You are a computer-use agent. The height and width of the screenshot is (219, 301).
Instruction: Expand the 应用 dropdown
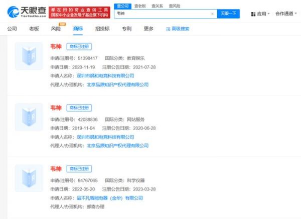click(x=269, y=14)
